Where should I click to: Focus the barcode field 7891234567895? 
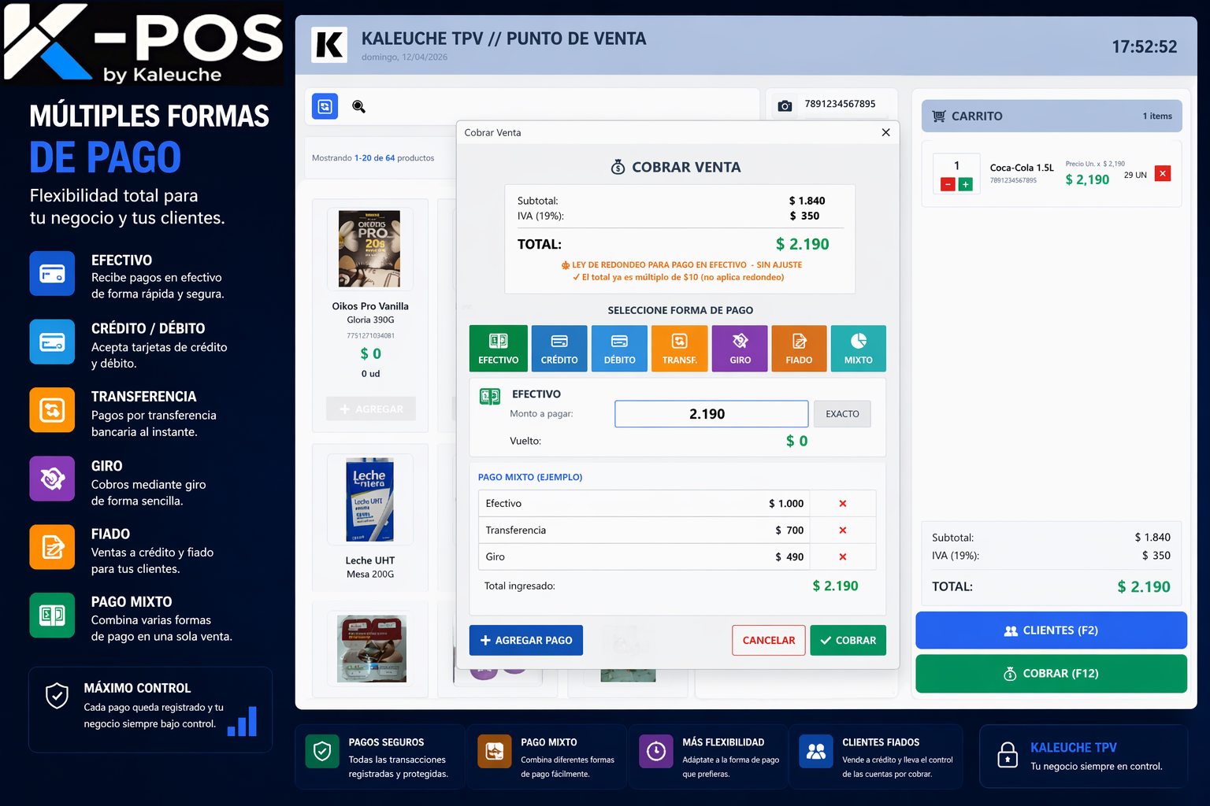[840, 104]
